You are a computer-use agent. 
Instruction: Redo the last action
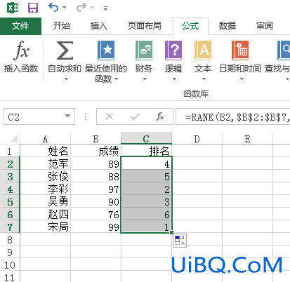click(81, 8)
